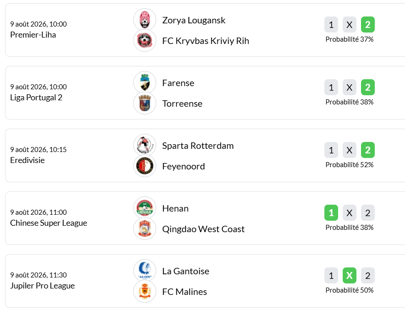The height and width of the screenshot is (310, 405).
Task: Toggle green X for La Gantoise match
Action: click(x=350, y=275)
